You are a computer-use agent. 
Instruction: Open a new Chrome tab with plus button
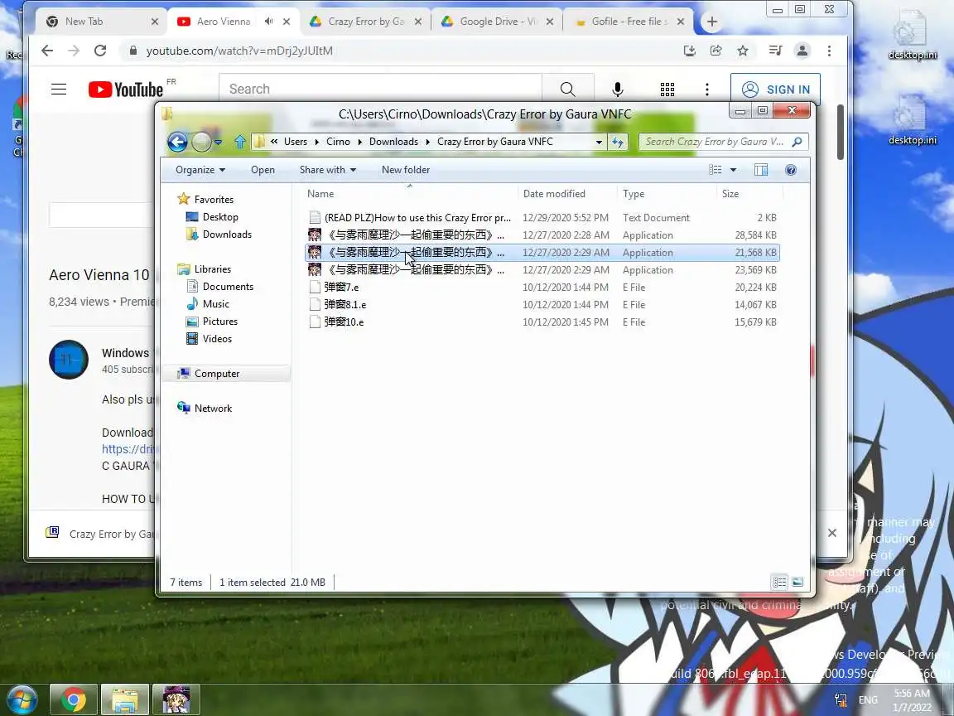711,22
